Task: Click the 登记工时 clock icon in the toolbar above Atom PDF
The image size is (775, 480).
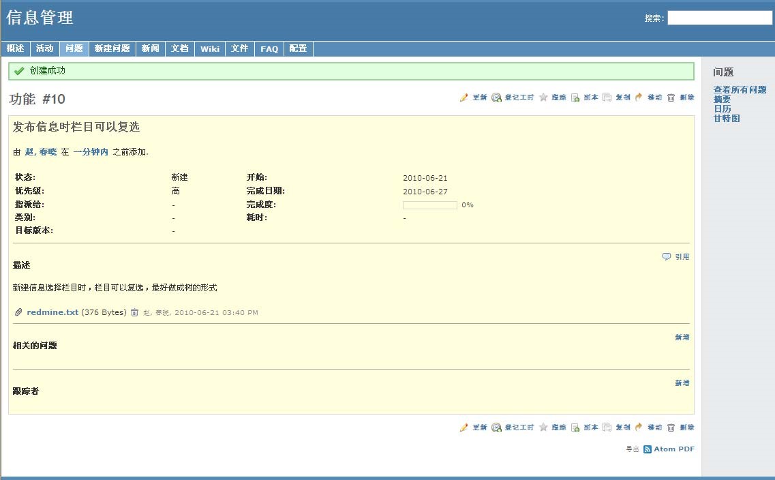Action: 496,427
